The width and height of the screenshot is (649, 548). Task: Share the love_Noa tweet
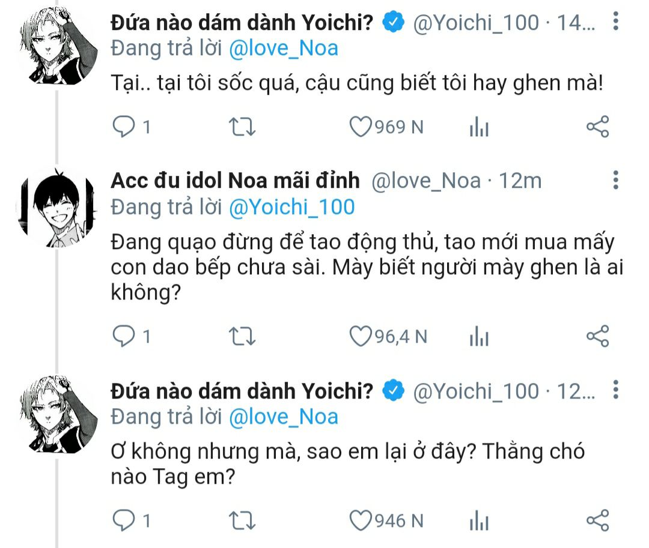point(597,337)
